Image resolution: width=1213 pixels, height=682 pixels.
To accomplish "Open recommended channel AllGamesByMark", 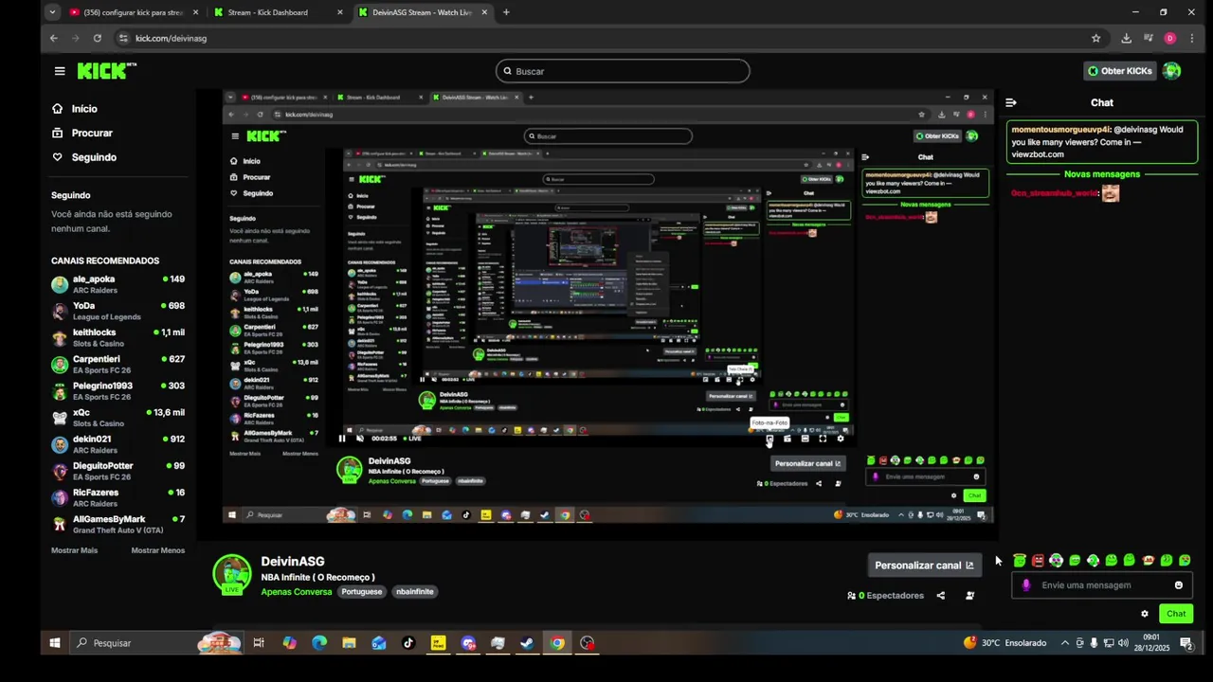I will click(x=118, y=524).
